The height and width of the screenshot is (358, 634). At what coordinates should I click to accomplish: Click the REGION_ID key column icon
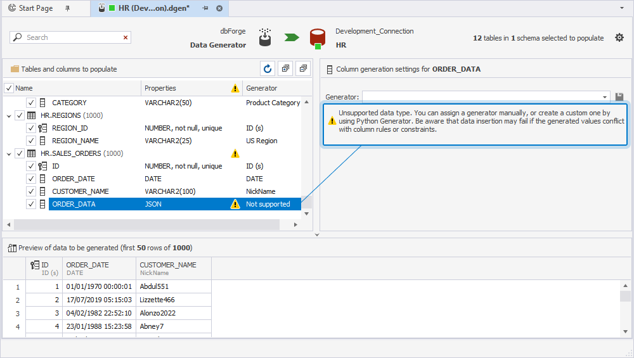click(x=42, y=128)
